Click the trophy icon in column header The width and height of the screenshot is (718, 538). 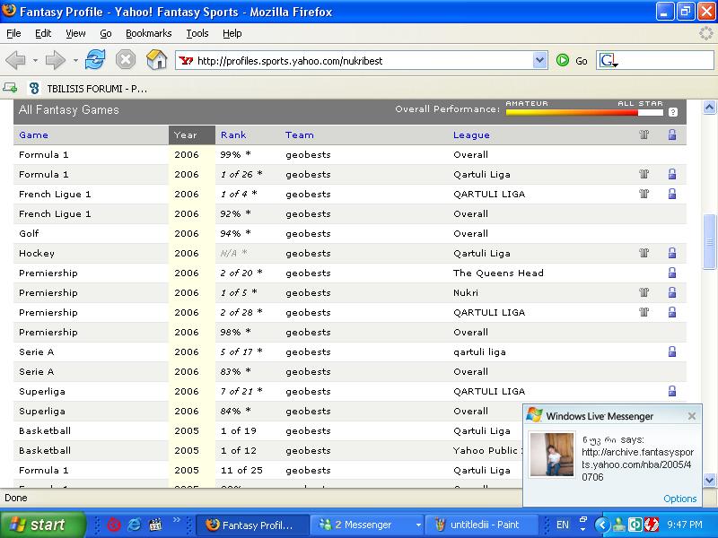pos(644,134)
